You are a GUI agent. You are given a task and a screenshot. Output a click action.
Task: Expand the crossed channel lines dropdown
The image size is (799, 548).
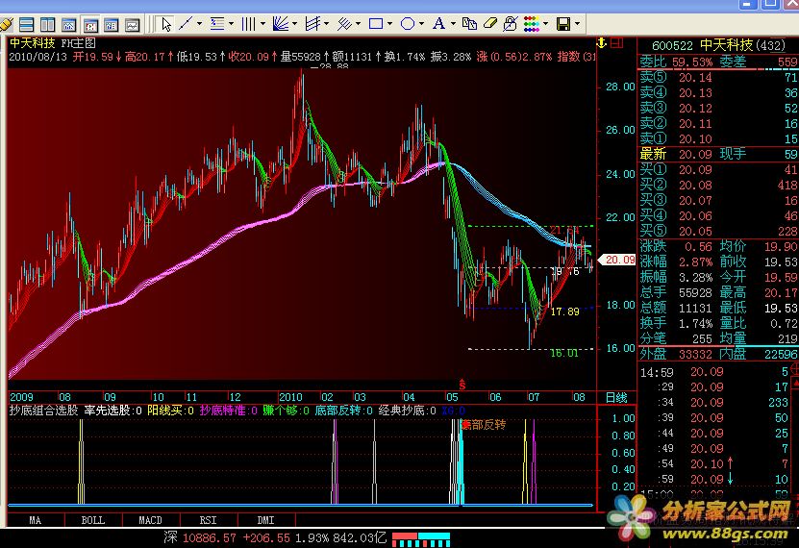click(326, 24)
